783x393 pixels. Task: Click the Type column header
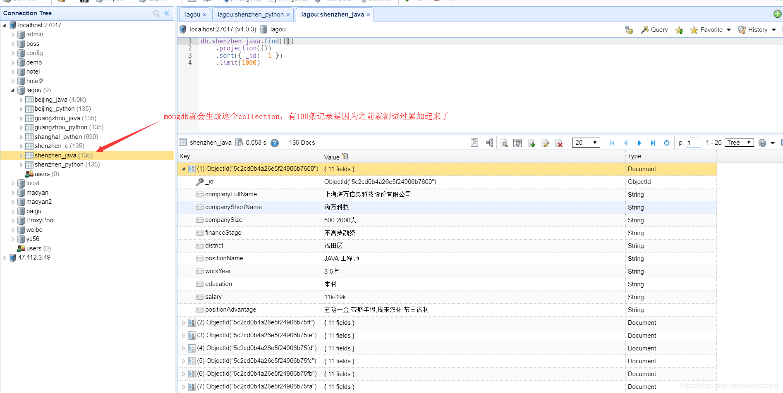click(x=671, y=156)
